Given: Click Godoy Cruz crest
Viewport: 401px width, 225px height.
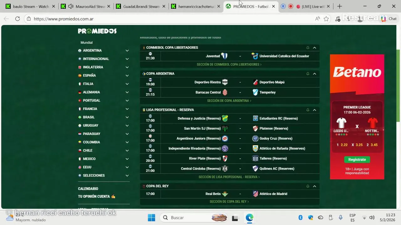Looking at the screenshot, I should pos(255,138).
